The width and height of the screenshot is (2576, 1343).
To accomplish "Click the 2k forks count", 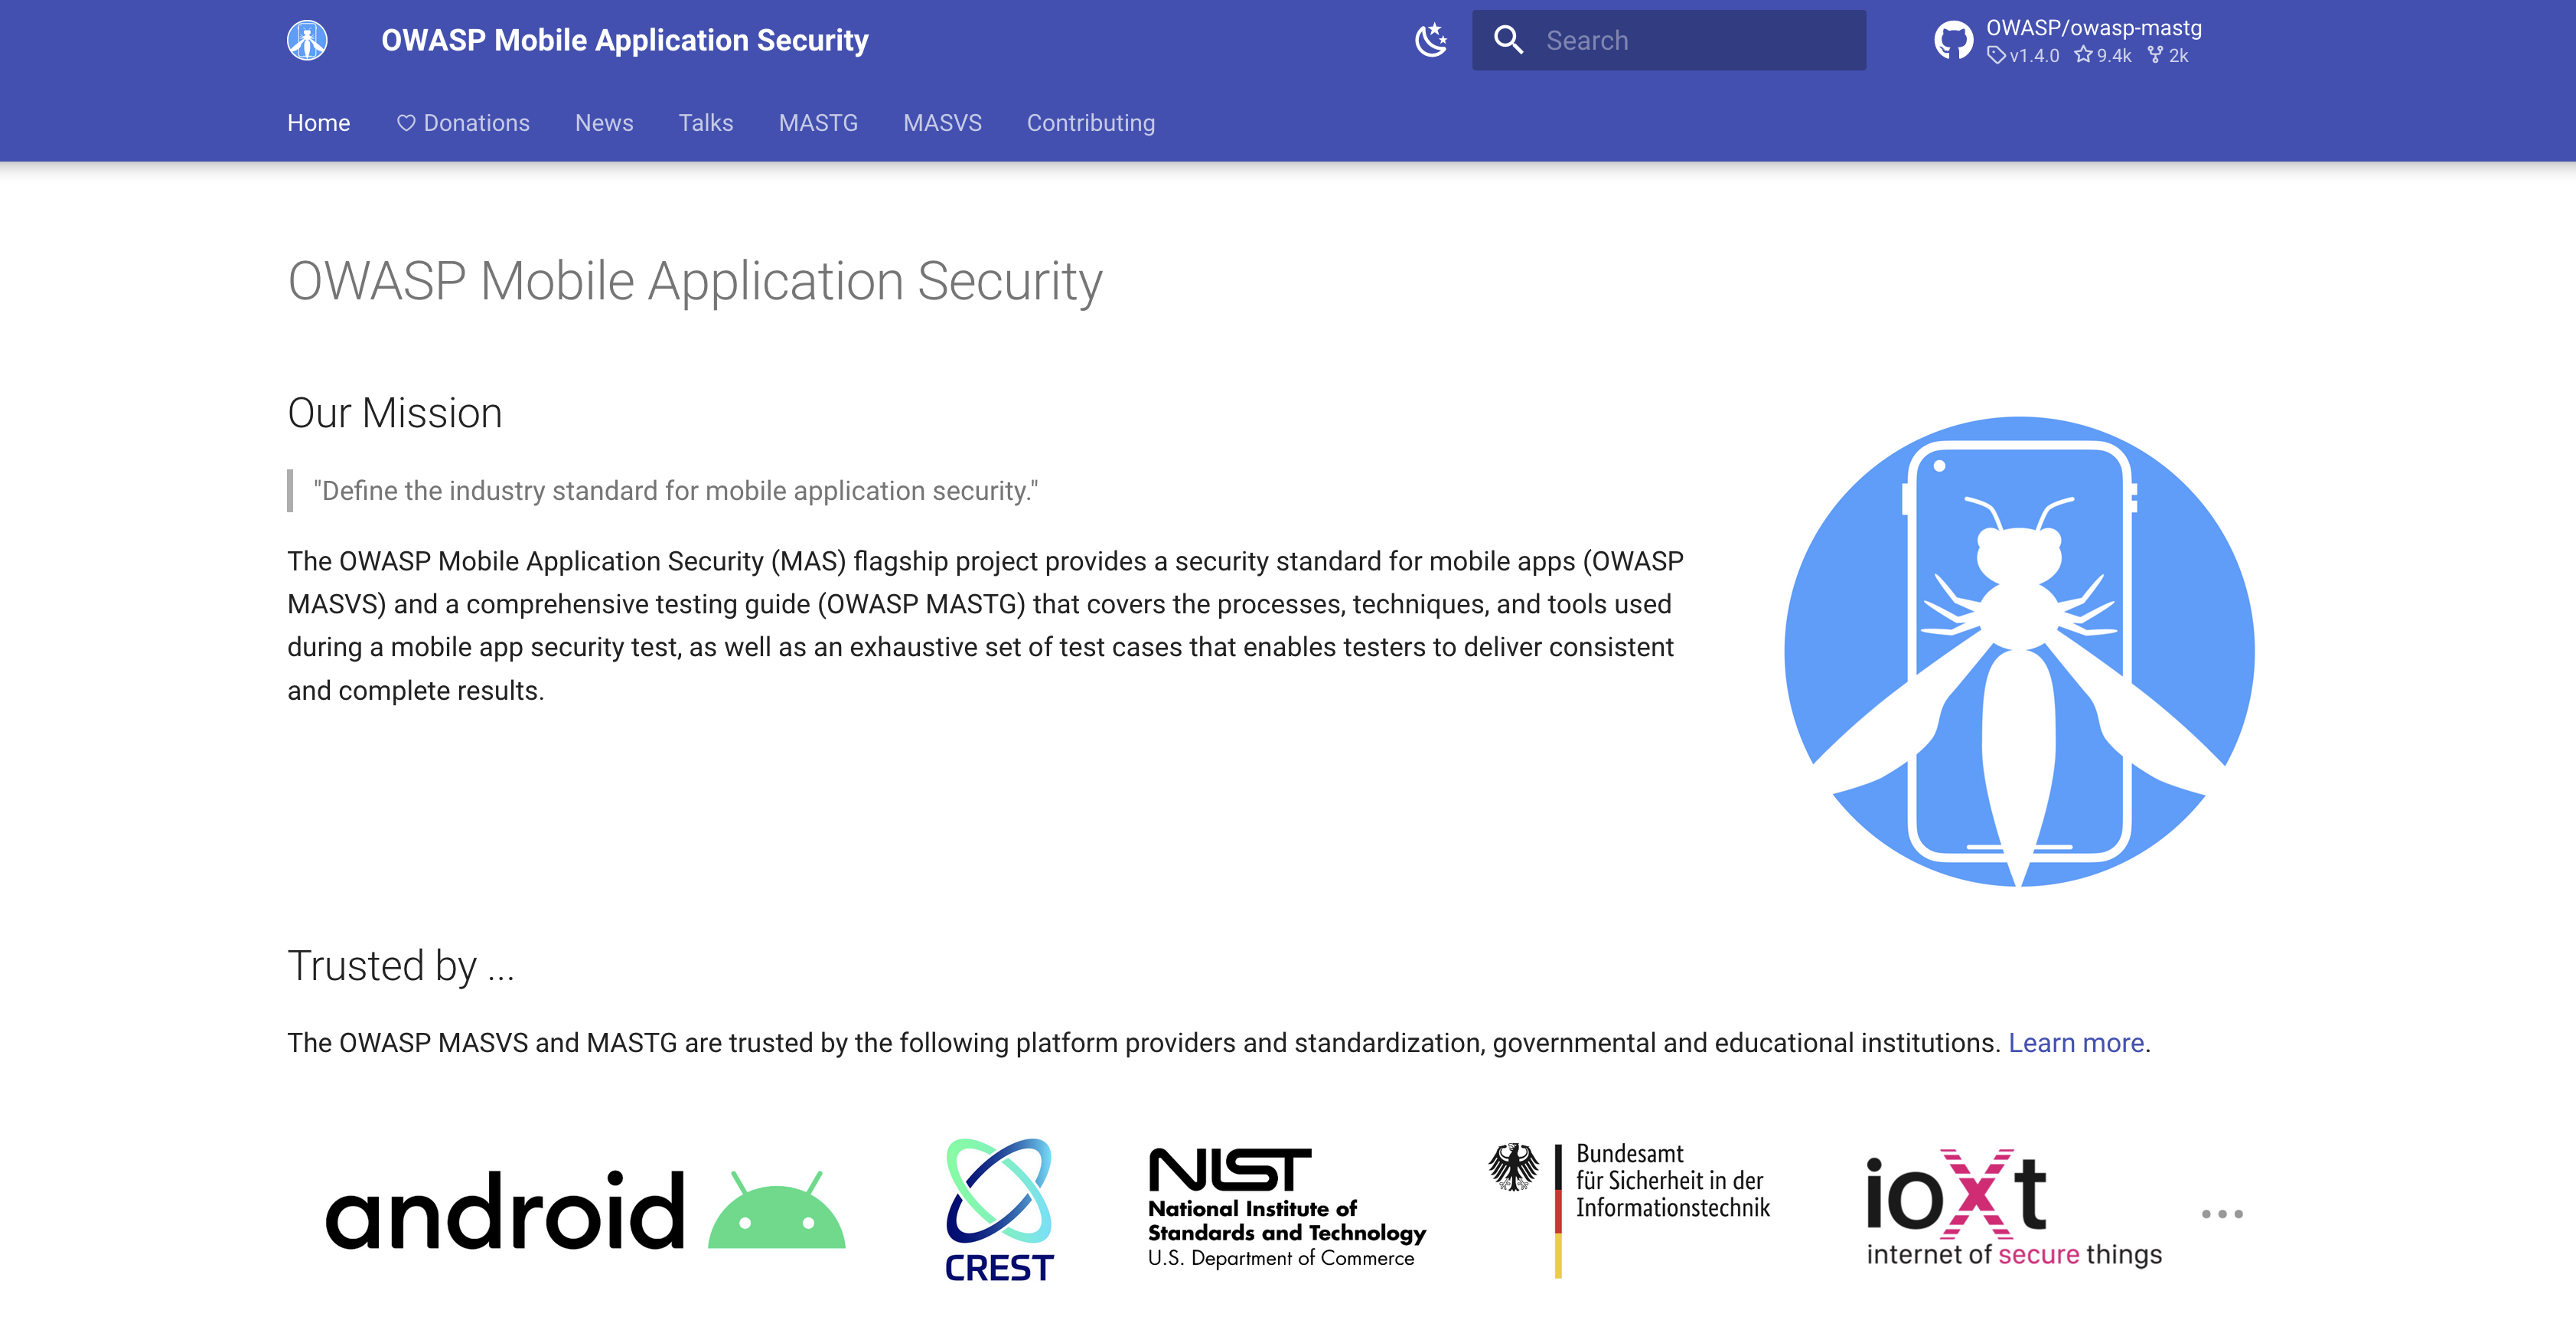I will point(2168,55).
